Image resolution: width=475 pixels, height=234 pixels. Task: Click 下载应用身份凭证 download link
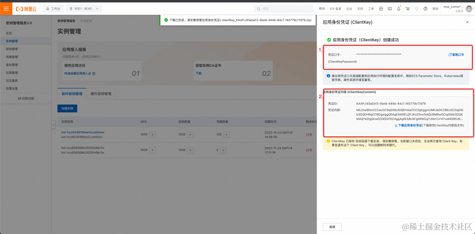point(408,125)
